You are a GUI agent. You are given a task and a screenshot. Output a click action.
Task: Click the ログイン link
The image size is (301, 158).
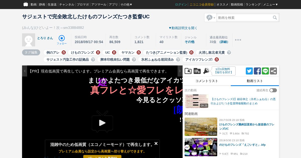click(181, 5)
